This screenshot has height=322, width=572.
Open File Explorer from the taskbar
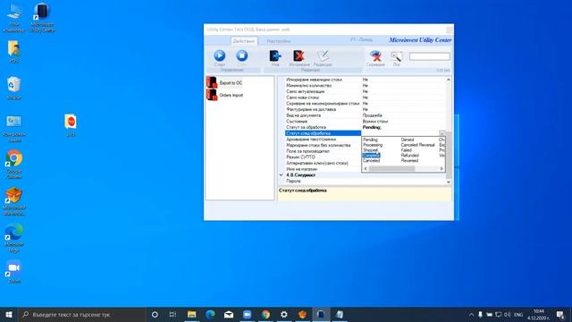(x=191, y=314)
